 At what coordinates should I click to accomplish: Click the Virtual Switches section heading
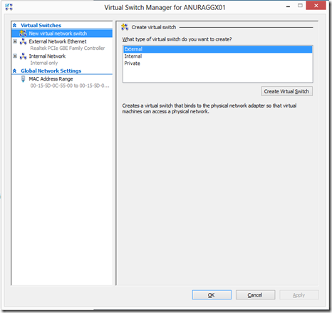(41, 25)
